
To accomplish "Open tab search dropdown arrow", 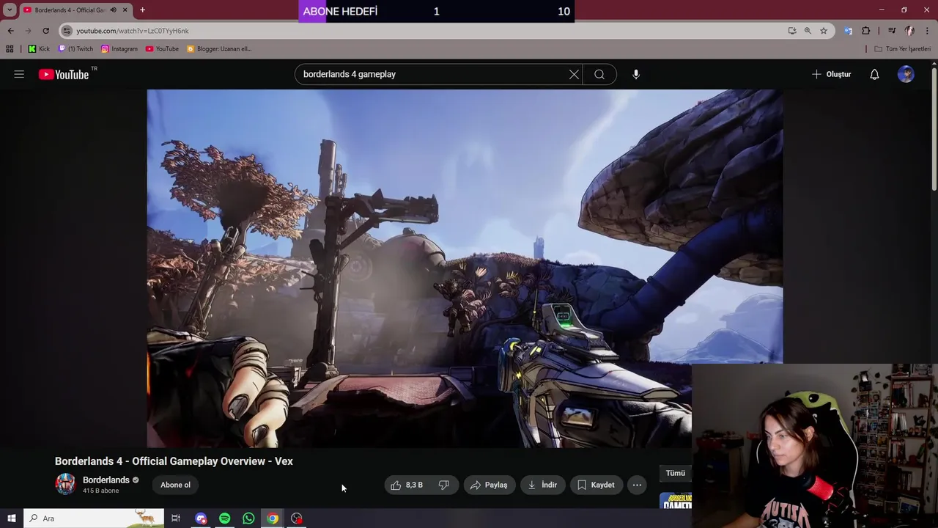I will pyautogui.click(x=10, y=10).
